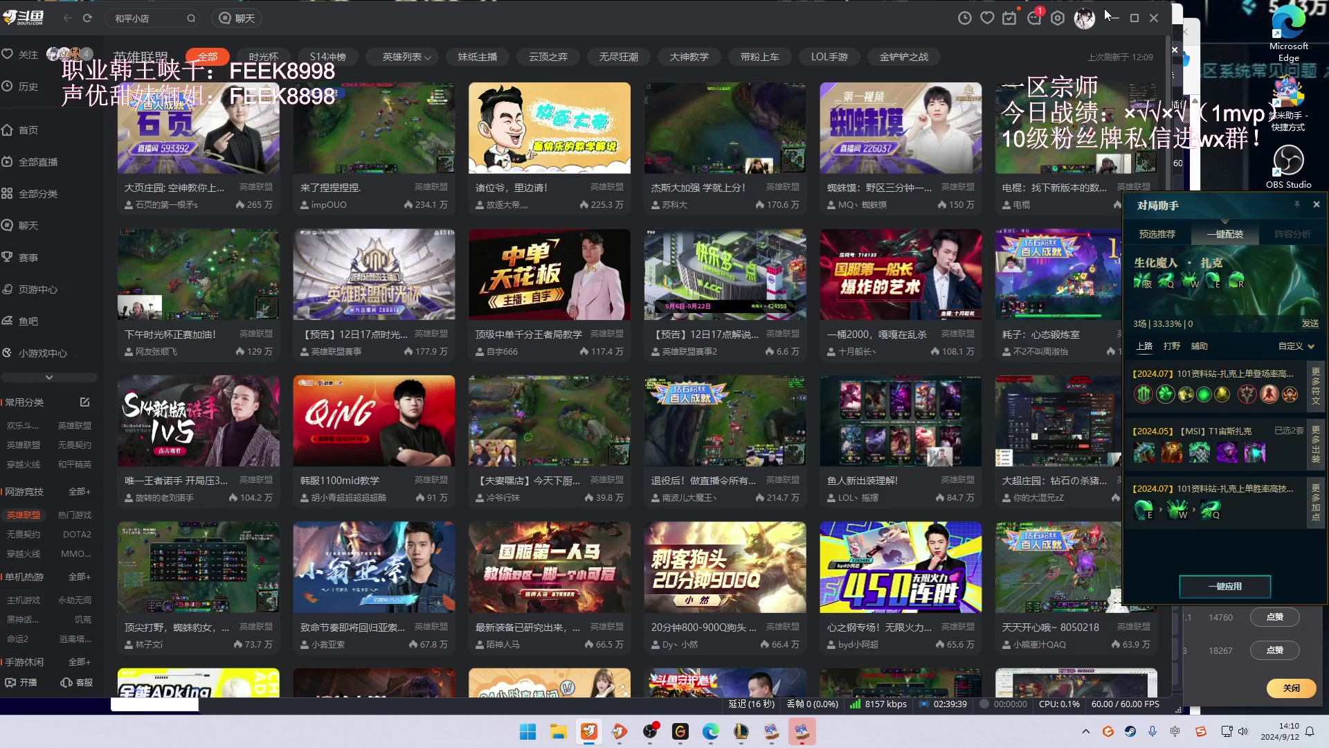This screenshot has width=1329, height=748.
Task: Open followed streams with the heart icon in the top bar
Action: click(x=987, y=19)
